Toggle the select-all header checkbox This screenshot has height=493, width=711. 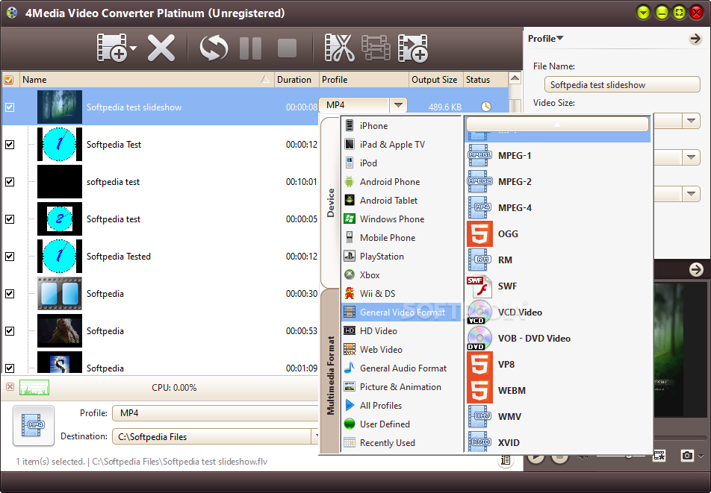[9, 80]
